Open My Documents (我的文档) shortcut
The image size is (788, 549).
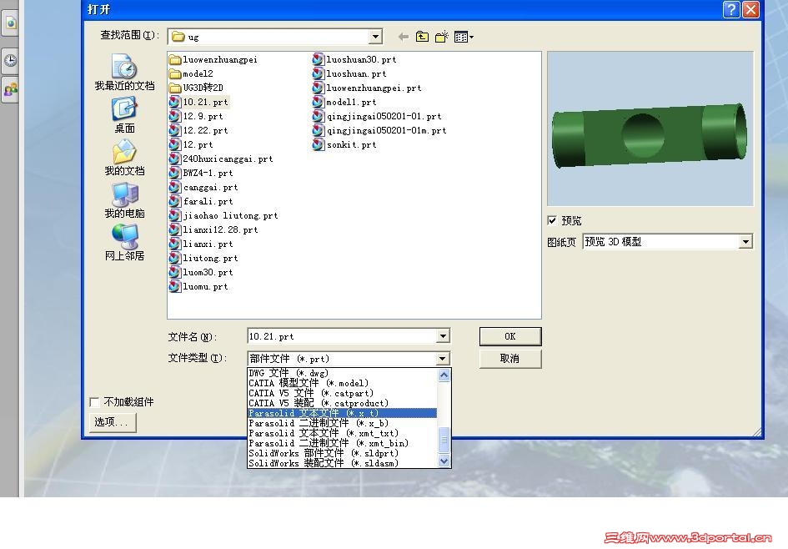pyautogui.click(x=124, y=158)
